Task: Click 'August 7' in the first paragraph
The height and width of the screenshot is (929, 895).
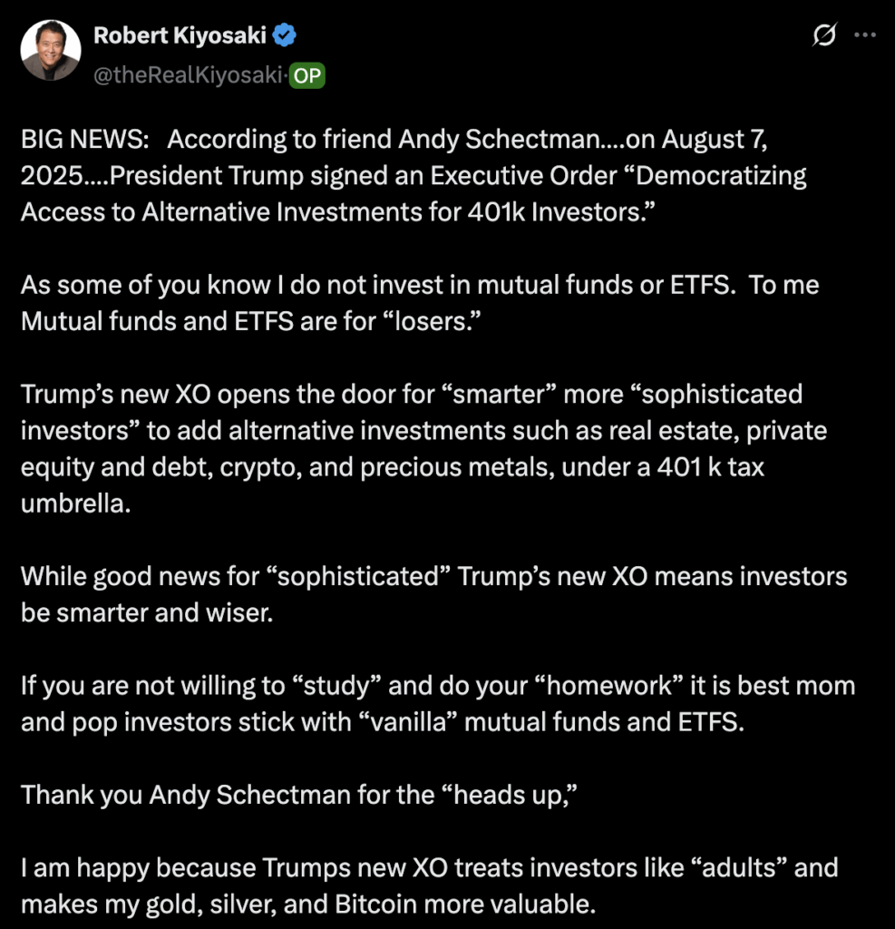Action: click(x=715, y=140)
